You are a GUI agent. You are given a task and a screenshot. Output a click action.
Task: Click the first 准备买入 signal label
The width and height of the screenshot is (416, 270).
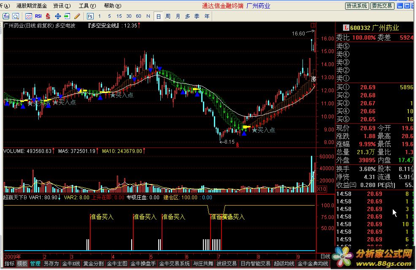pyautogui.click(x=102, y=217)
